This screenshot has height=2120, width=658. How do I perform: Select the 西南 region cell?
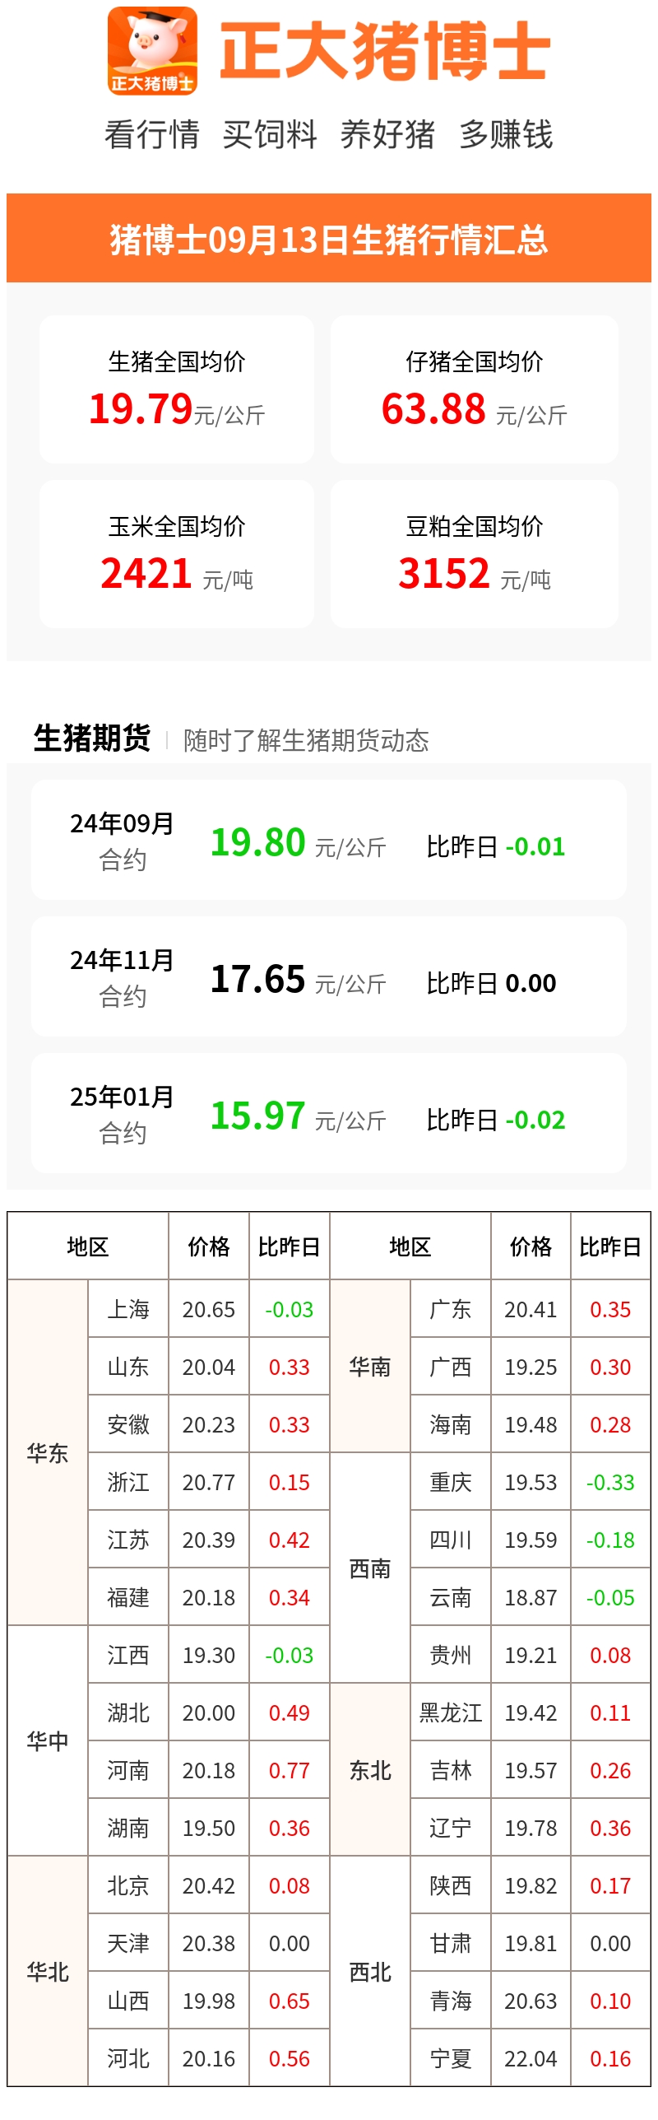[370, 1568]
